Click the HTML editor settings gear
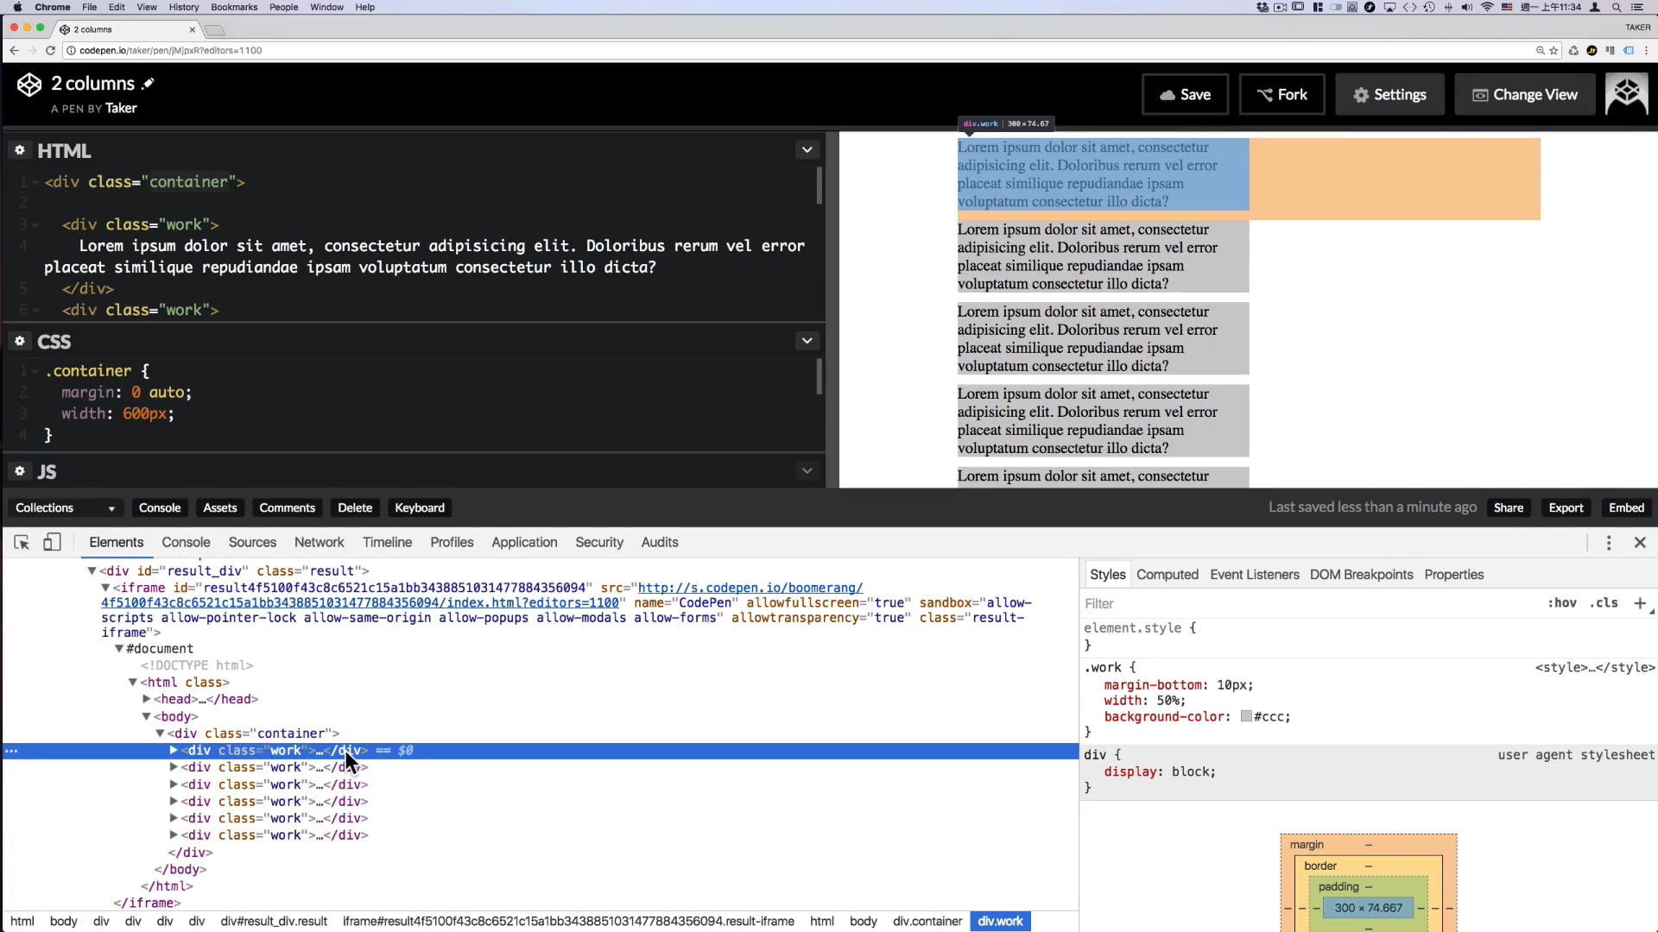The height and width of the screenshot is (932, 1658). point(20,150)
